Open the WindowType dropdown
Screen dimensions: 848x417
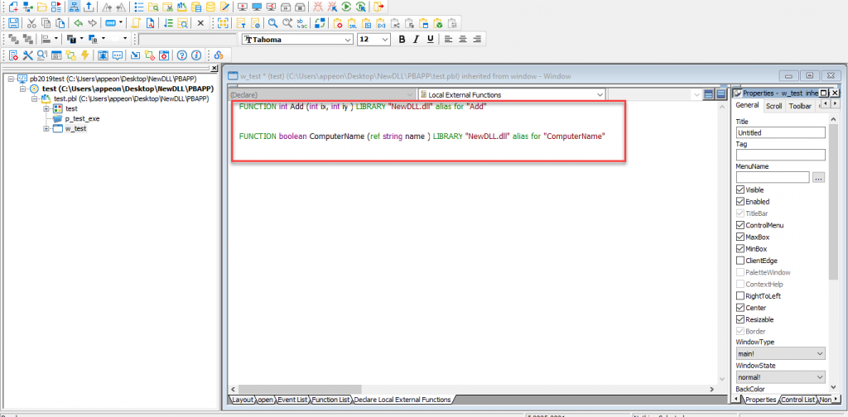819,353
